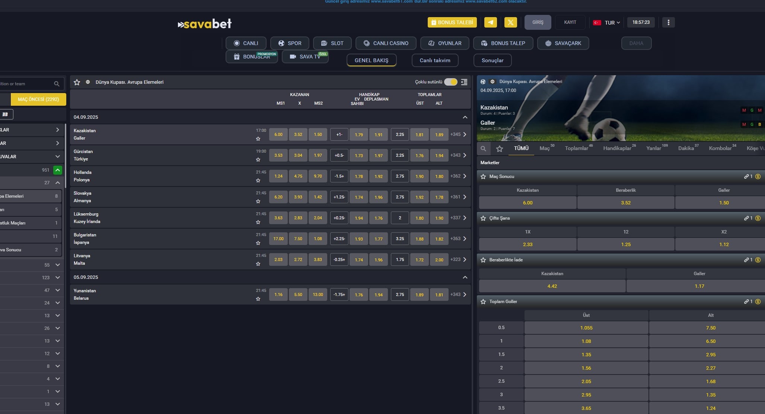Select Kazakistan 6.00 odds in Maç Sonucu
Screen dimensions: 765x414
[527, 203]
